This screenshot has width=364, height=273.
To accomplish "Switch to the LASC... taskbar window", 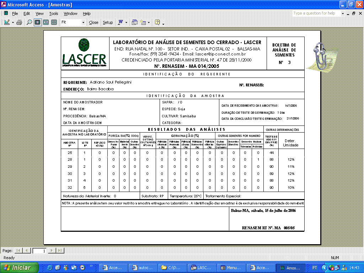I will [202, 268].
